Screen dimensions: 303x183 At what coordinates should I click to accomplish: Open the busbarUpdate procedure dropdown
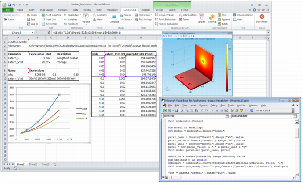pos(295,116)
